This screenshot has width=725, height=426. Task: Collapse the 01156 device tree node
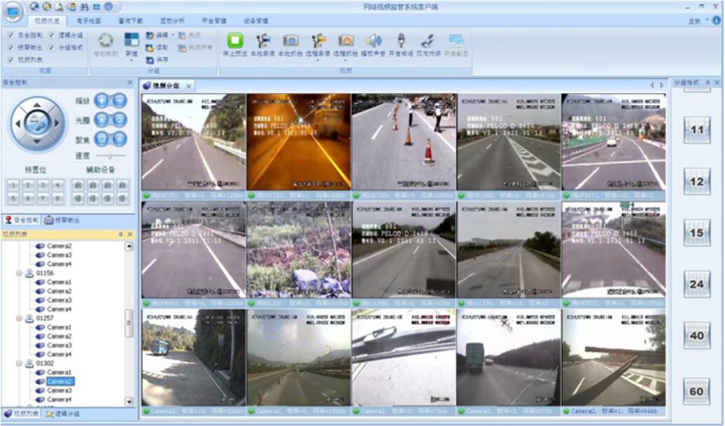click(20, 273)
